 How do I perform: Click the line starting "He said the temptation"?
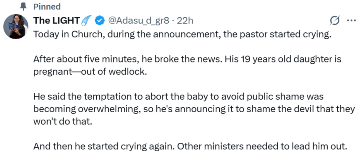(x=178, y=97)
